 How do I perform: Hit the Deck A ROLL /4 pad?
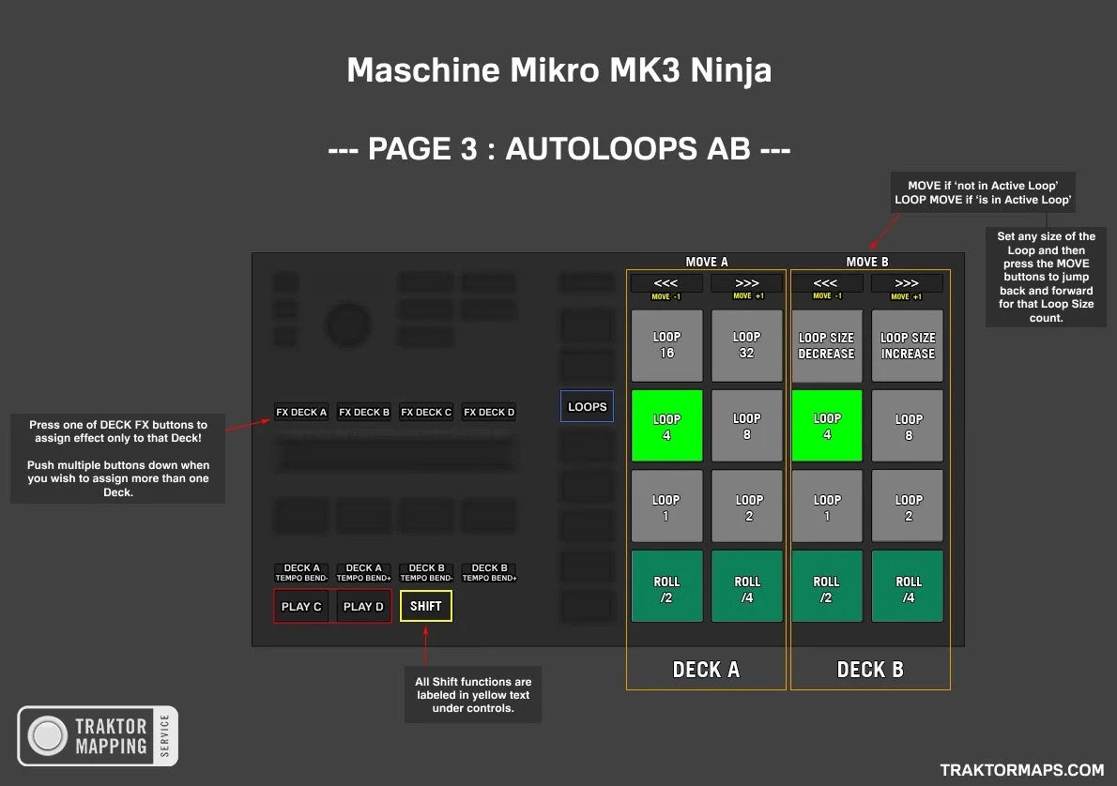point(746,586)
